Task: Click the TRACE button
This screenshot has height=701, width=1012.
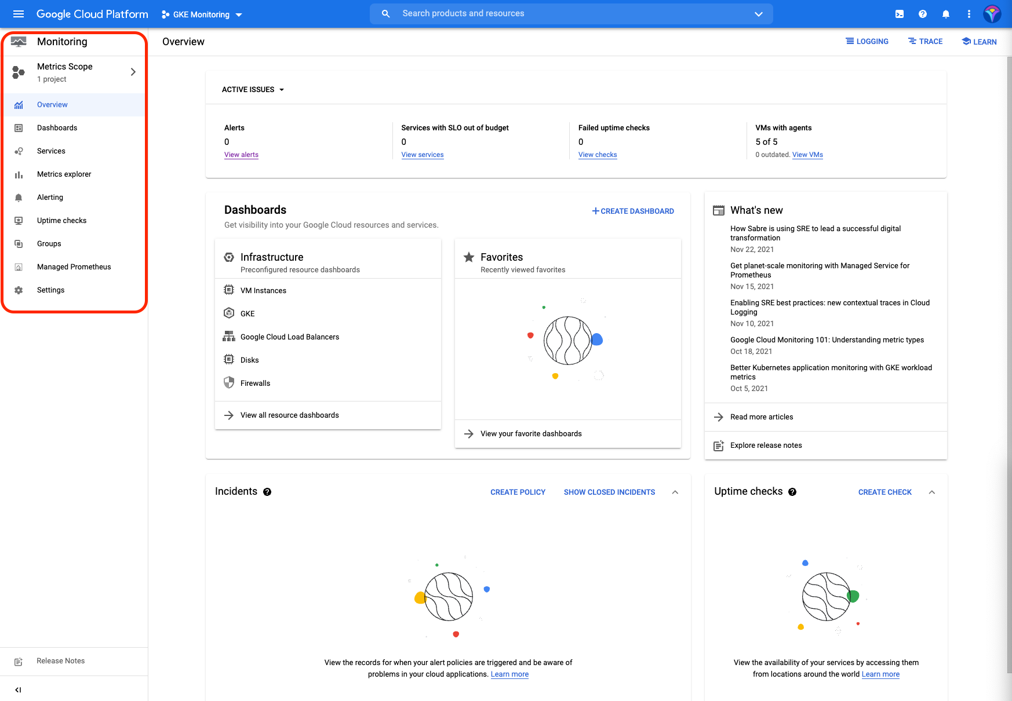Action: [x=926, y=42]
